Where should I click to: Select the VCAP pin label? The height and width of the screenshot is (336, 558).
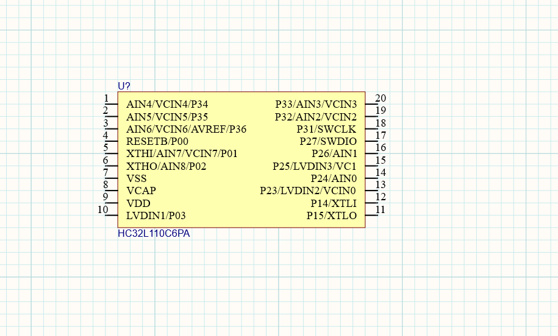click(141, 191)
